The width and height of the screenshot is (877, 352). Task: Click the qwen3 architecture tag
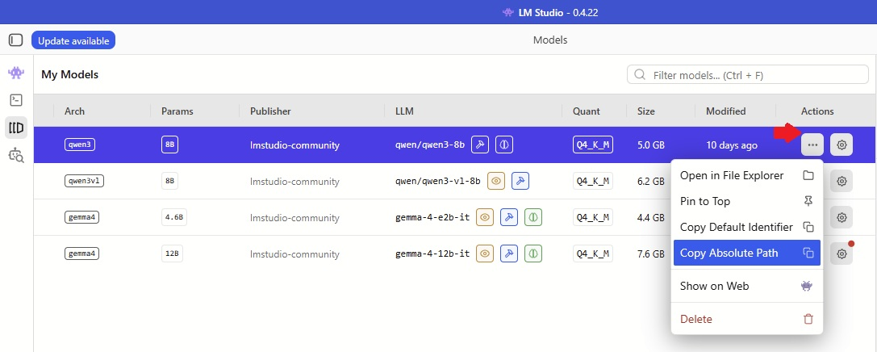[80, 145]
